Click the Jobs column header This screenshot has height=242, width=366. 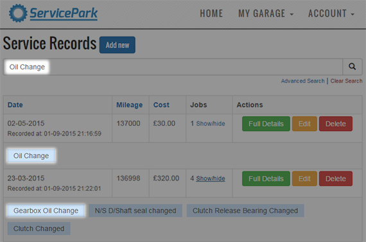tap(198, 105)
